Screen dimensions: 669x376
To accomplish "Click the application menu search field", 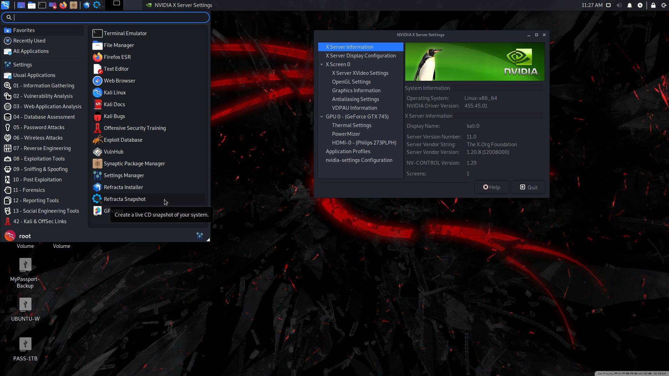I will coord(108,17).
